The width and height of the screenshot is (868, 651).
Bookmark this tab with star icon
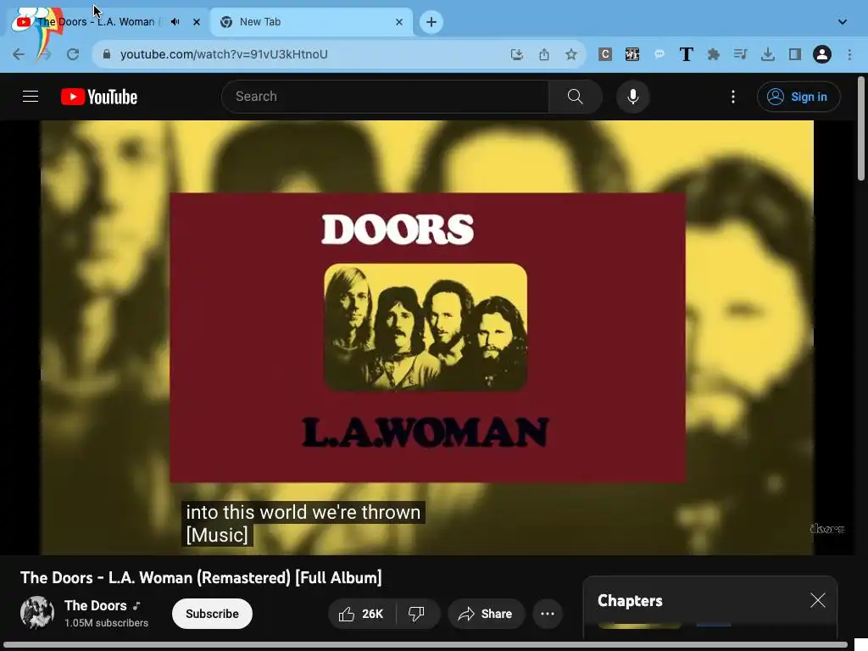571,54
